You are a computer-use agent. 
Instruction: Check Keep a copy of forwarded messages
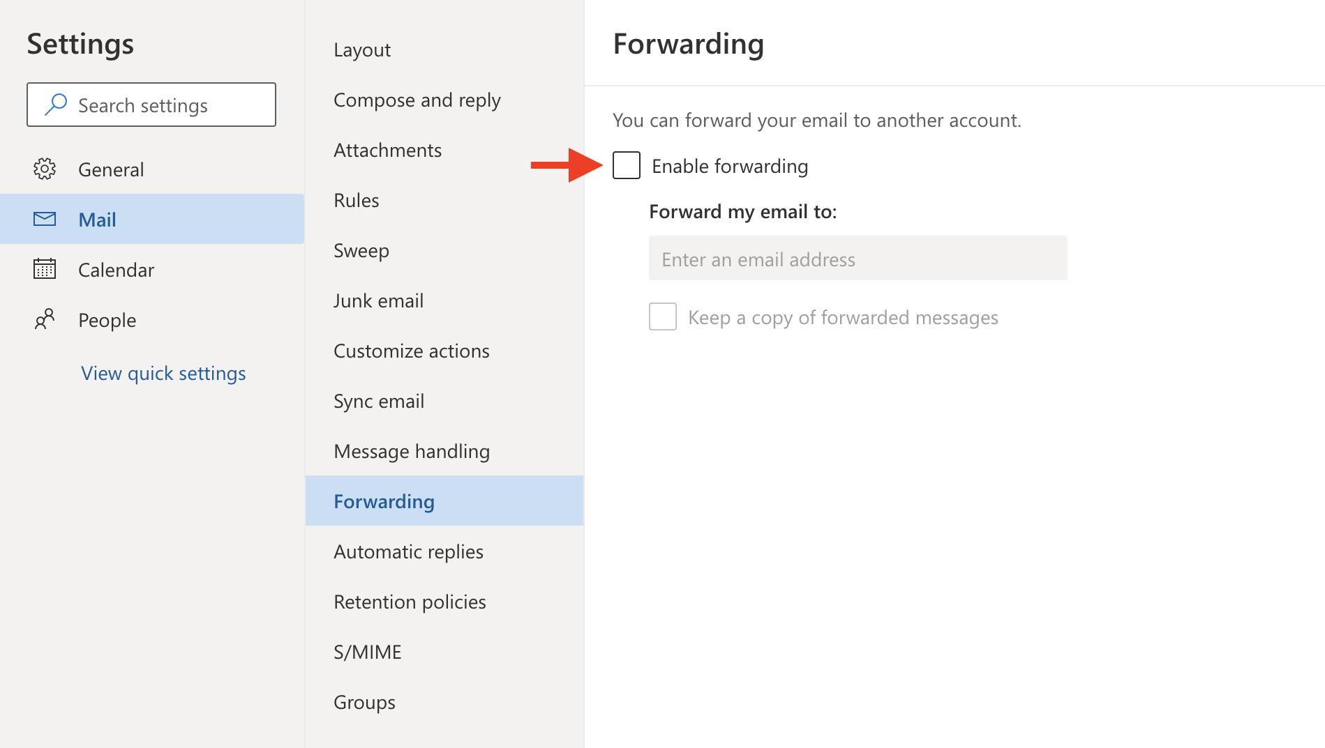663,316
